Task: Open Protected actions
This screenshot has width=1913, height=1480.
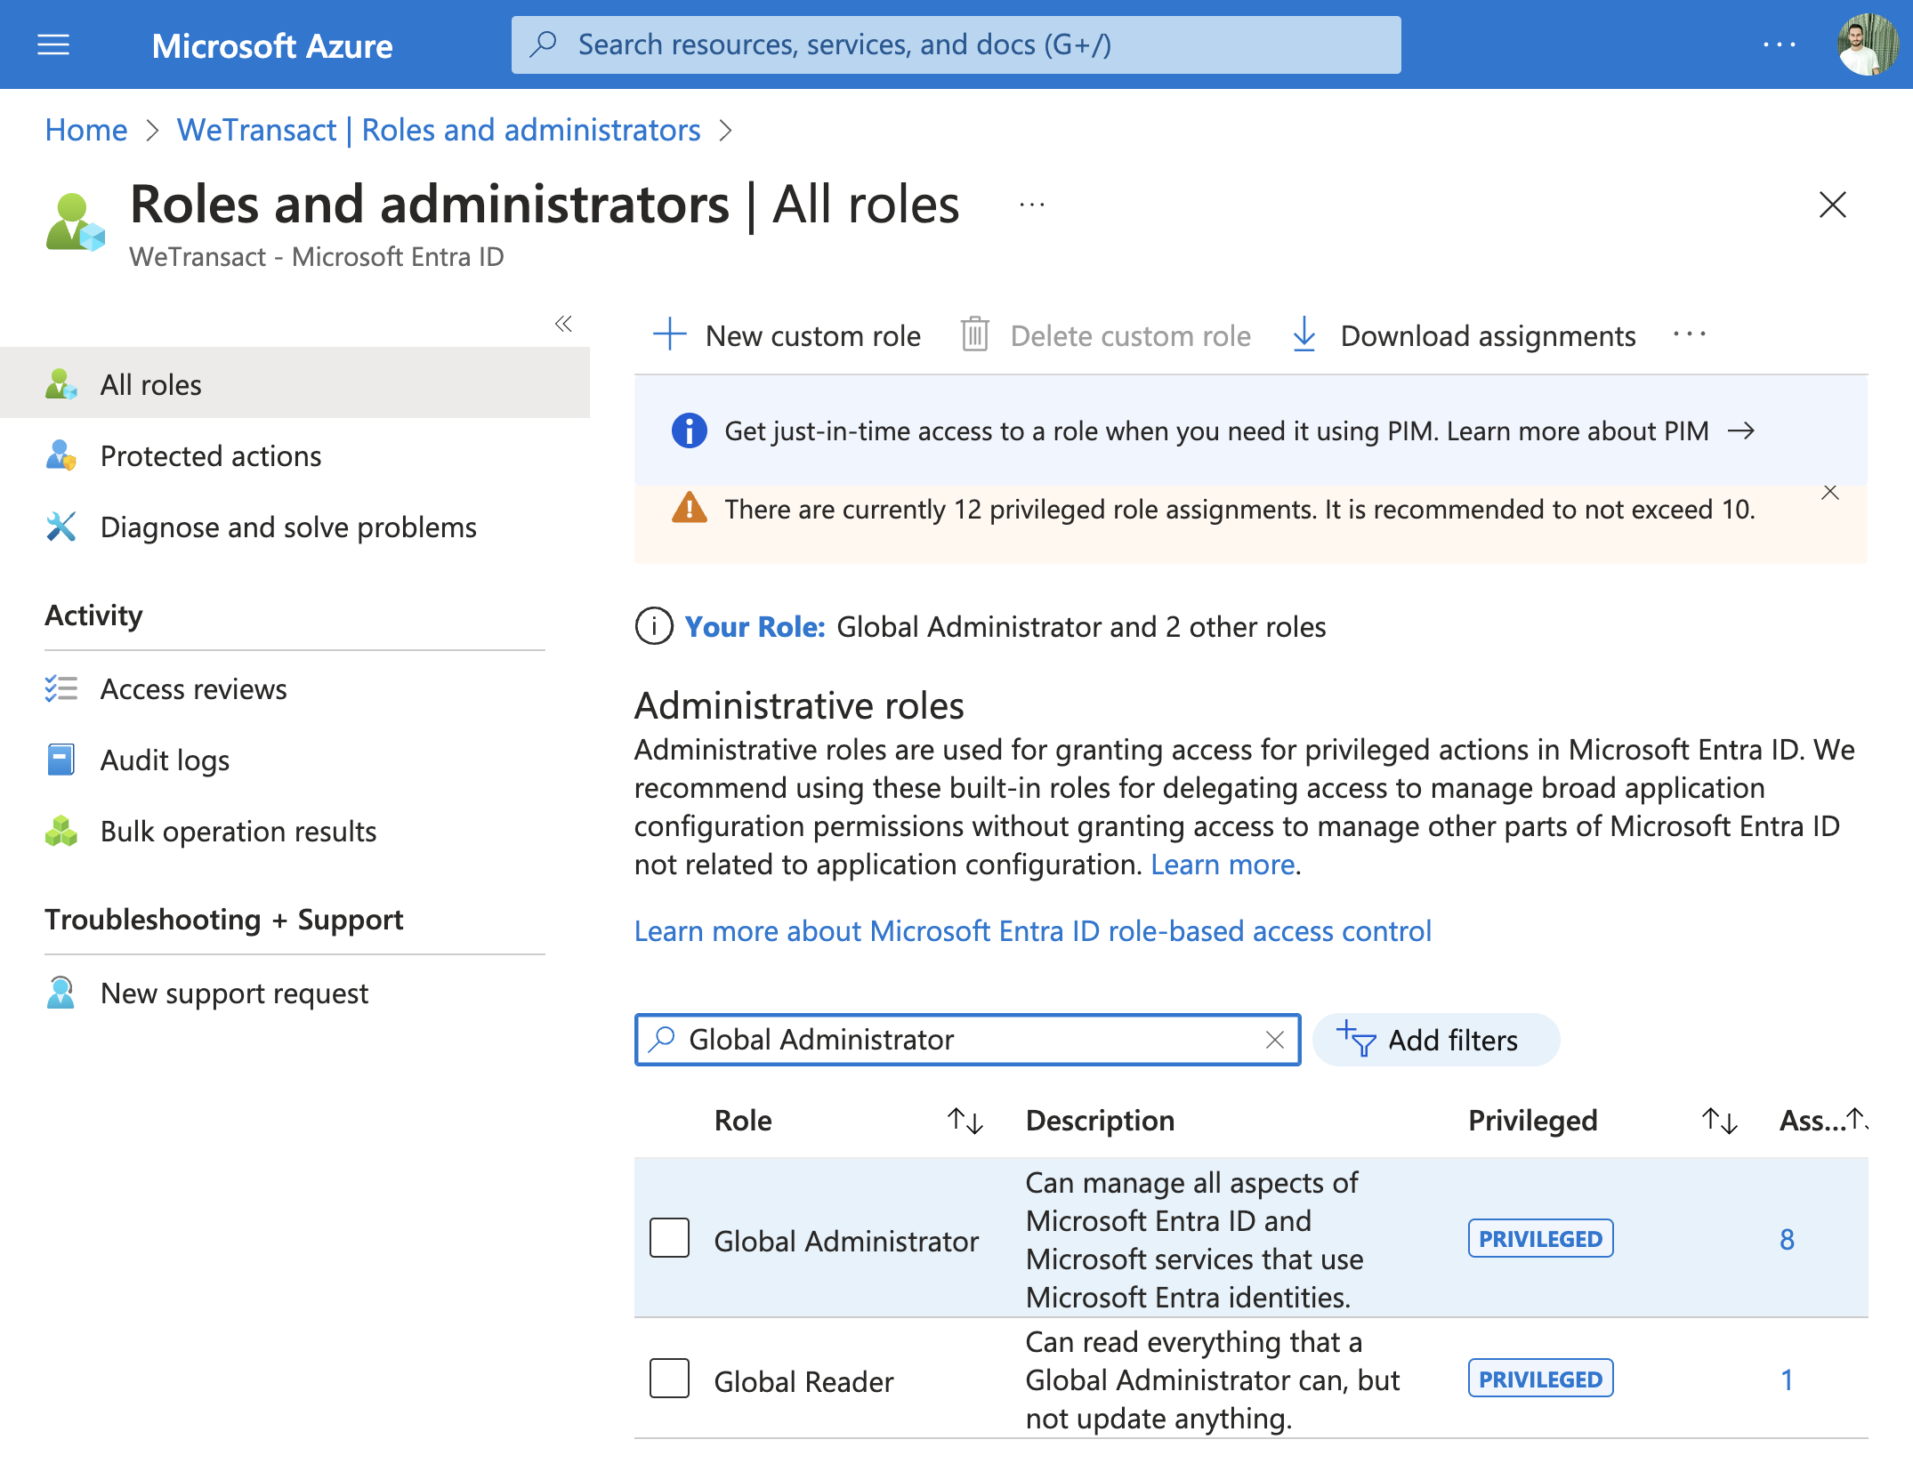Action: pyautogui.click(x=211, y=455)
